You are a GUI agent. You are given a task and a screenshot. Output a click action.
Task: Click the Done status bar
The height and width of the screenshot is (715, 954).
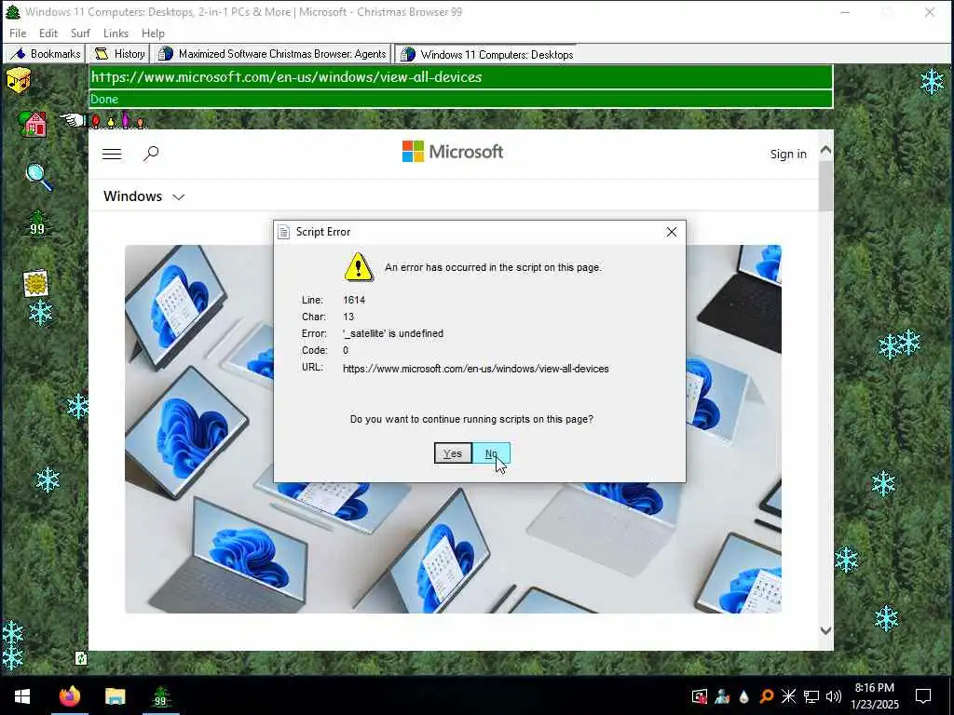tap(460, 99)
